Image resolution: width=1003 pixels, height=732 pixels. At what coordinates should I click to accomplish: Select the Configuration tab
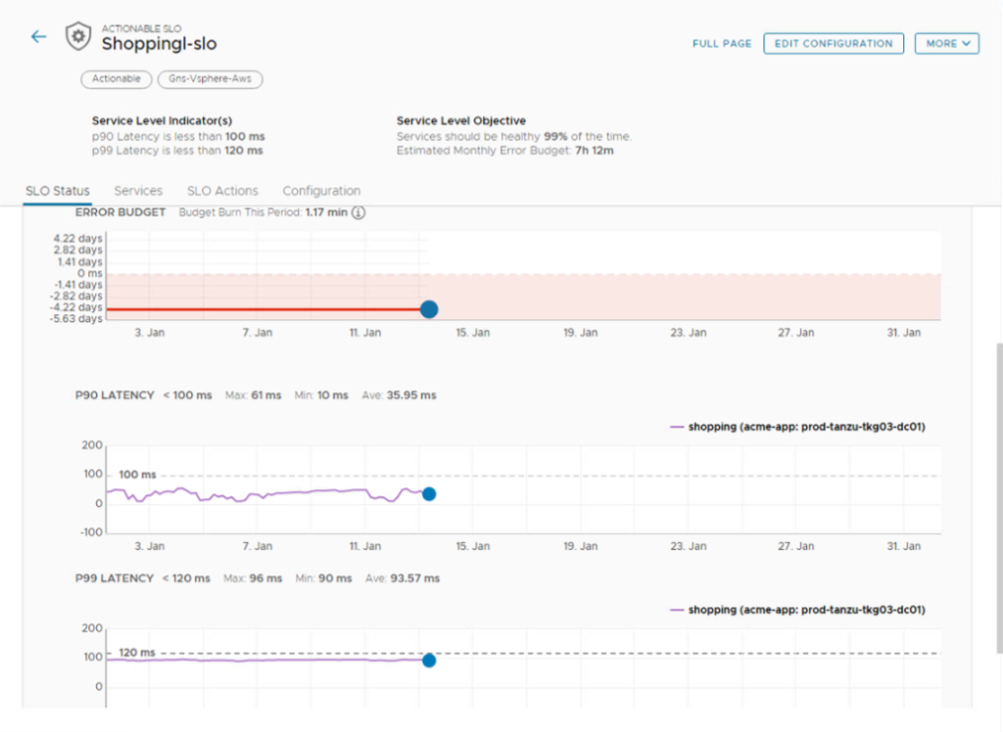pyautogui.click(x=321, y=191)
